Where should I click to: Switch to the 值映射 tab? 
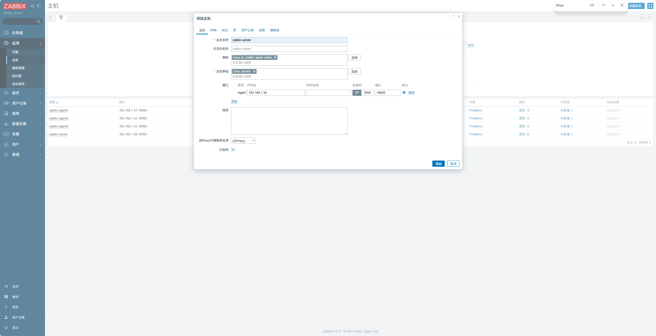click(x=275, y=30)
